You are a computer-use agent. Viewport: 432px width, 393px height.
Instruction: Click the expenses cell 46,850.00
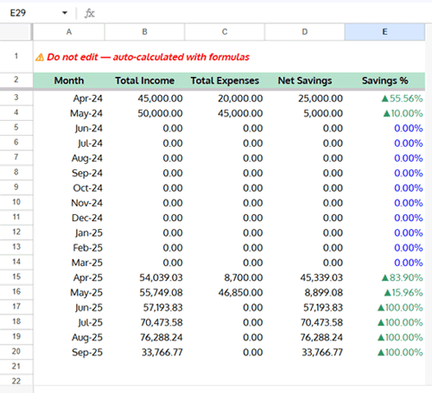point(225,293)
